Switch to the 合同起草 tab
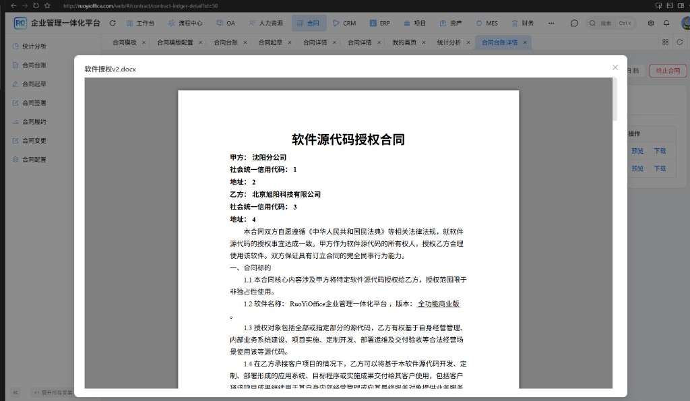690x401 pixels. 270,42
